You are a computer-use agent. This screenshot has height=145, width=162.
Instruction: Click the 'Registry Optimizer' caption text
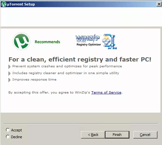(89, 45)
